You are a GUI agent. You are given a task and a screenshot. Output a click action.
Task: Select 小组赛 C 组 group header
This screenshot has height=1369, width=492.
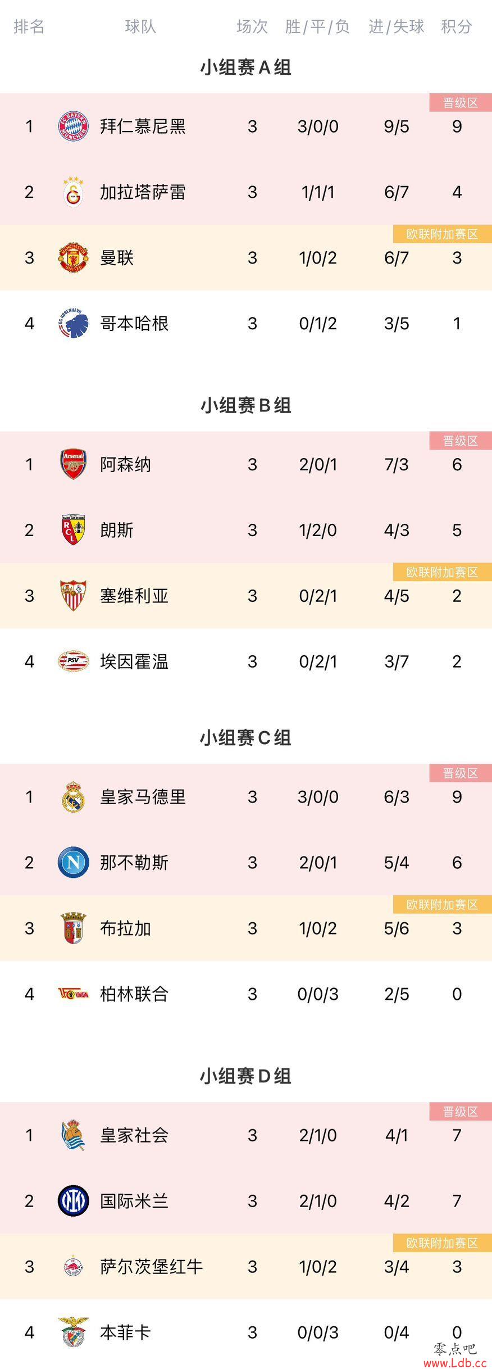click(x=246, y=737)
